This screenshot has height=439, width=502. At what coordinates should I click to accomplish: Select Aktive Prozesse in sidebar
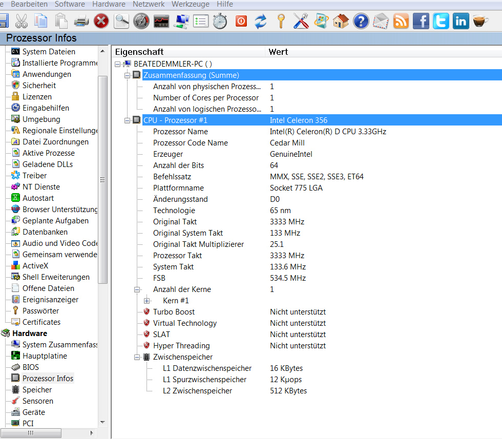(48, 153)
